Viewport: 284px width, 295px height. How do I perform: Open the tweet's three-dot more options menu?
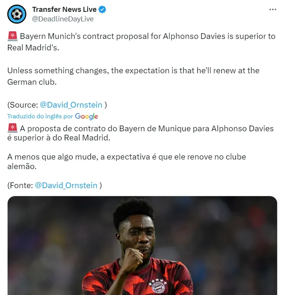pyautogui.click(x=273, y=10)
